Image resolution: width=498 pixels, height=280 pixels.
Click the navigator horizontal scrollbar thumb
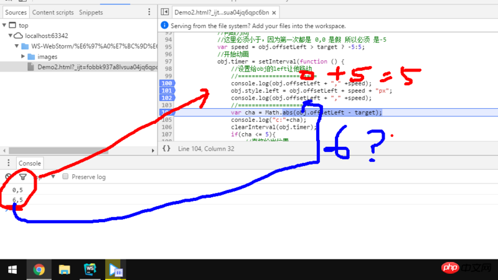(x=59, y=151)
